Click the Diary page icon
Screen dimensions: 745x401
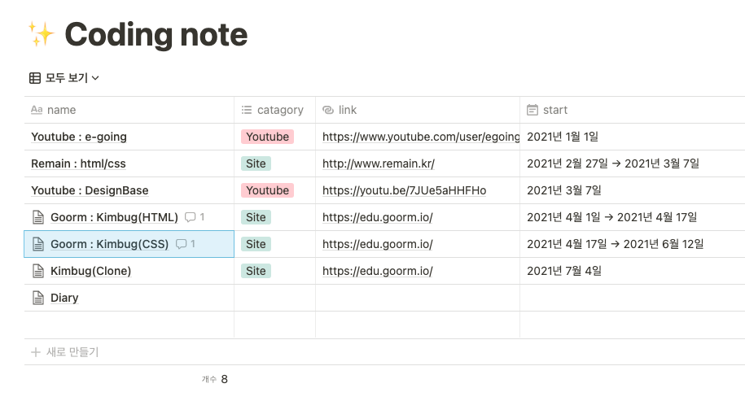[x=37, y=298]
